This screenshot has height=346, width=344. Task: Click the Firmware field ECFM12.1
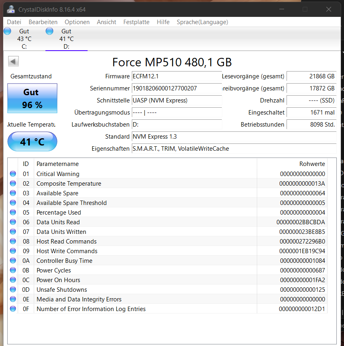click(177, 76)
